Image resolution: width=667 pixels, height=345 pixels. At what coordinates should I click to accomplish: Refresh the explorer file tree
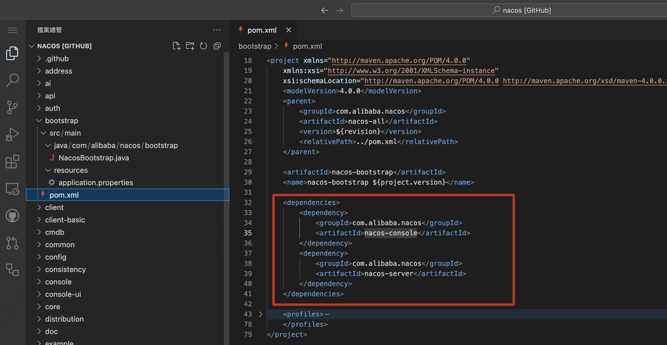[204, 46]
